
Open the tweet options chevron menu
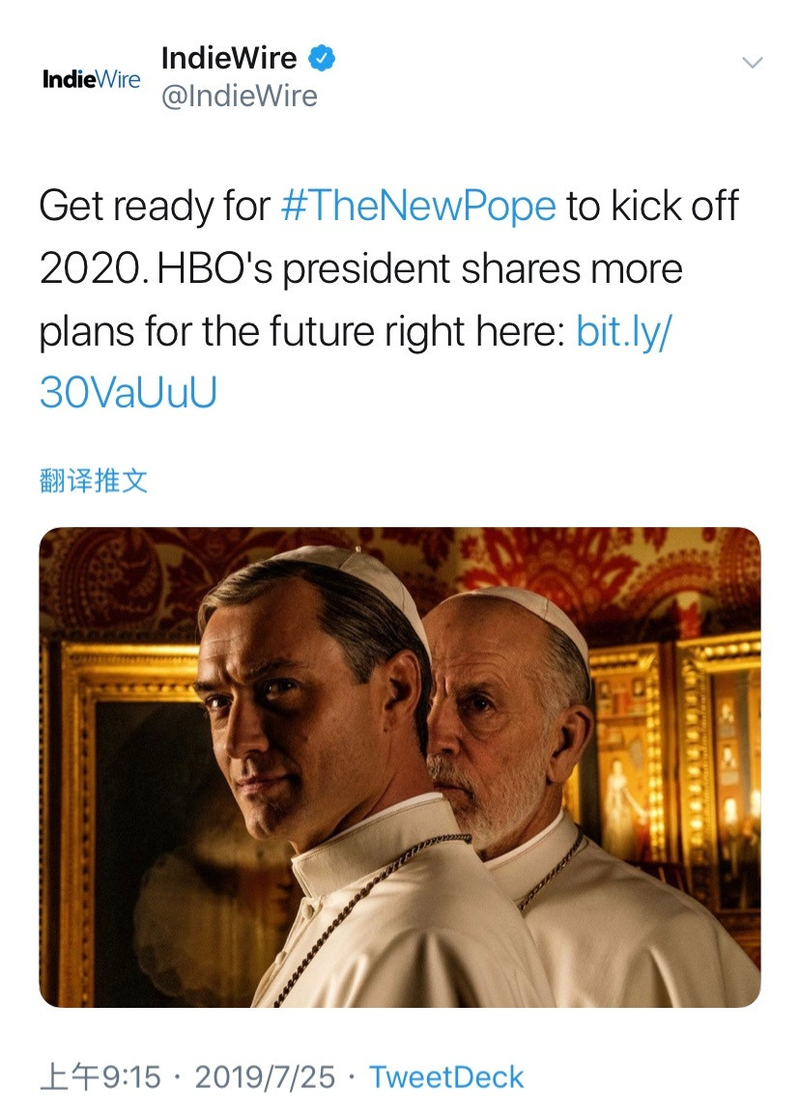point(751,63)
